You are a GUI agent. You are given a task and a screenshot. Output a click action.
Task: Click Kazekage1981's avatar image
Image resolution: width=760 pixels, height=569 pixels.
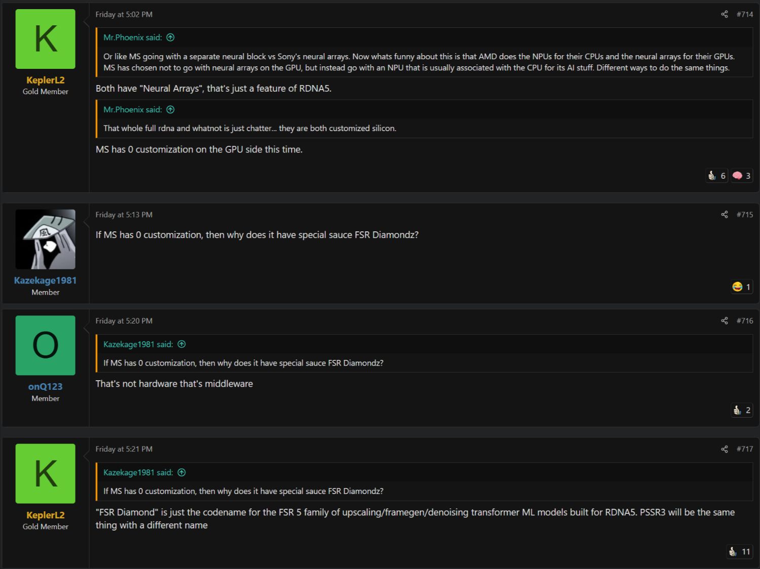45,239
